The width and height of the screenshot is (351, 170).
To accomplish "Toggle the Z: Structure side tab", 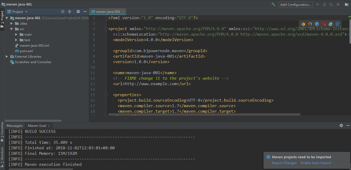I will pyautogui.click(x=2, y=157).
